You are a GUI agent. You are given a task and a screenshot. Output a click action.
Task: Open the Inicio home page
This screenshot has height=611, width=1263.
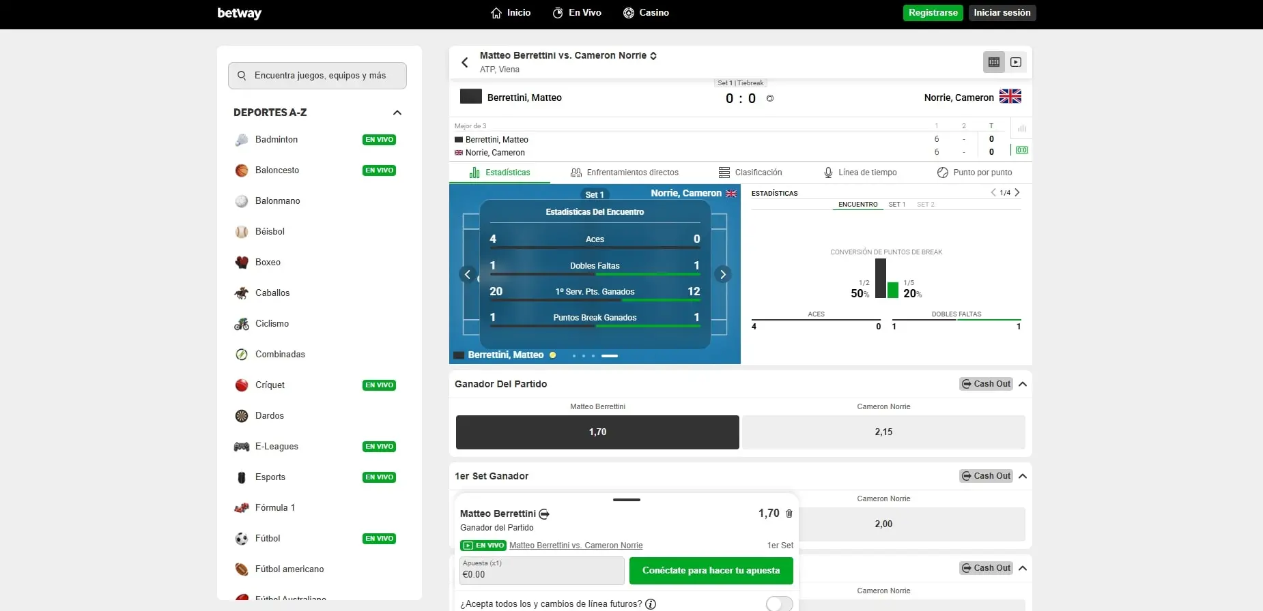pos(511,13)
